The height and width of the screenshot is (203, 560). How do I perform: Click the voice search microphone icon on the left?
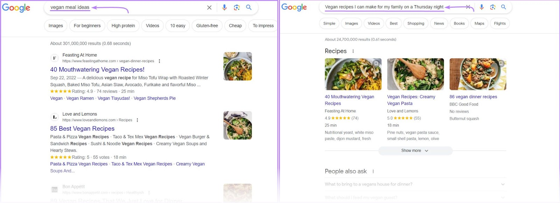pos(224,7)
